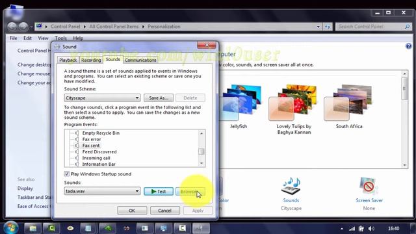Click the help question mark icon

coord(408,46)
